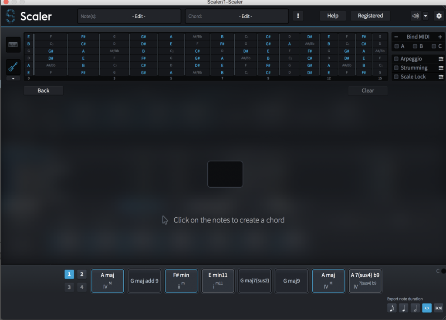Viewport: 446px width, 320px height.
Task: Open Arpeggio settings sliders icon
Action: (441, 59)
